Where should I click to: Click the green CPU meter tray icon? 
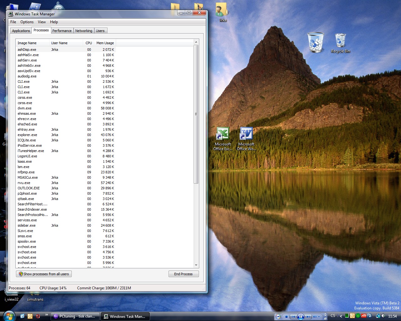pos(347,316)
